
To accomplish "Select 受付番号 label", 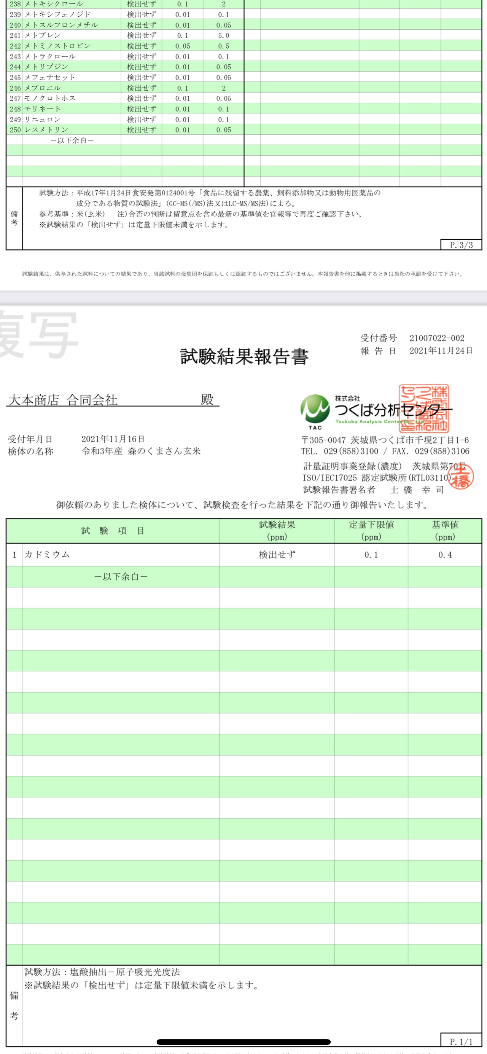I will 378,338.
